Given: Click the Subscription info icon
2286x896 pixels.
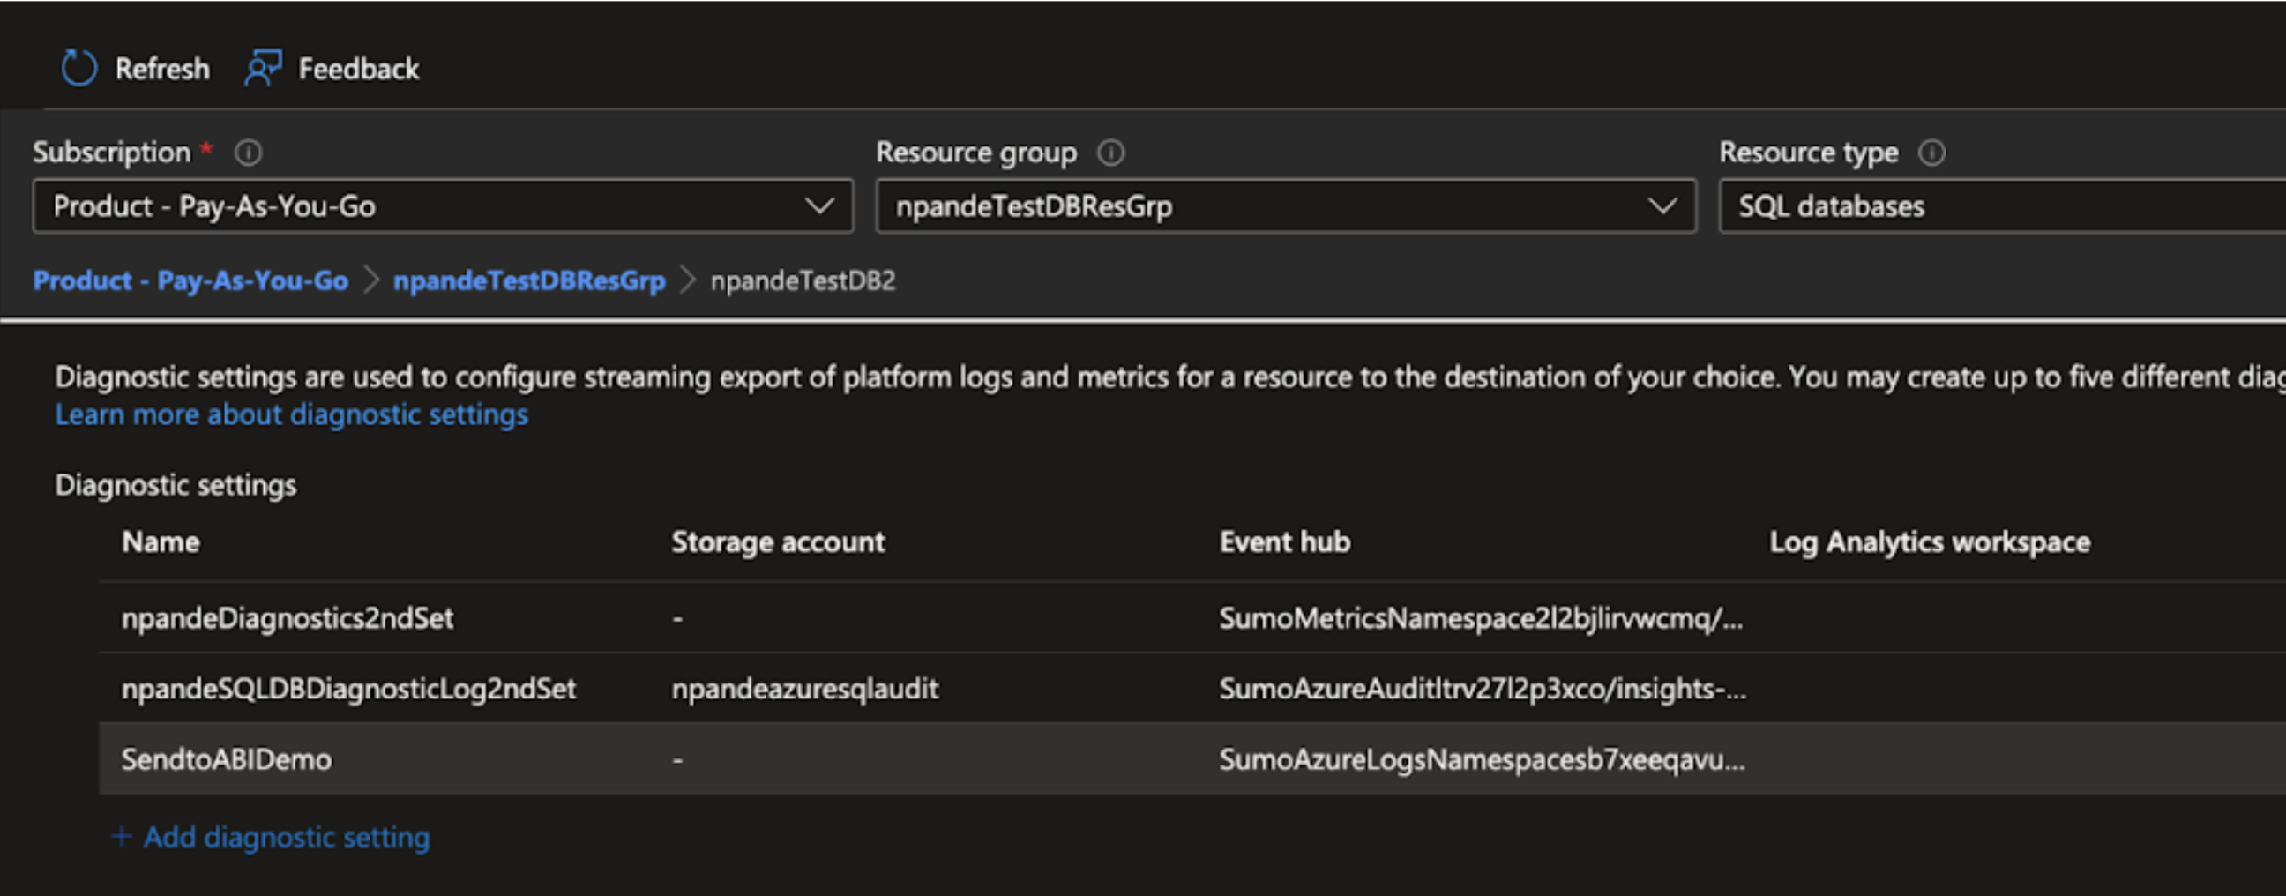Looking at the screenshot, I should tap(249, 153).
